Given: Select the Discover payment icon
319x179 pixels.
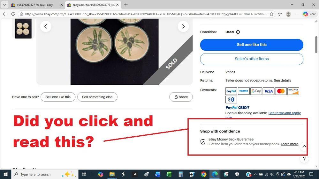Looking at the screenshot, I should click(293, 91).
